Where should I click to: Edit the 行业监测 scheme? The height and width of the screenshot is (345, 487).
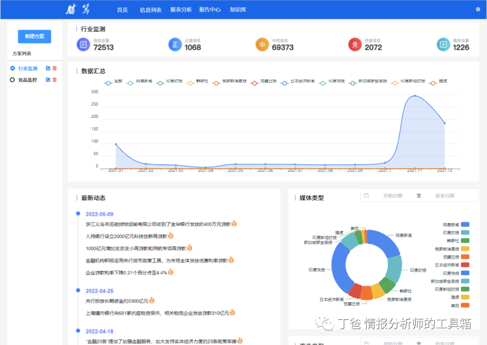coord(48,68)
